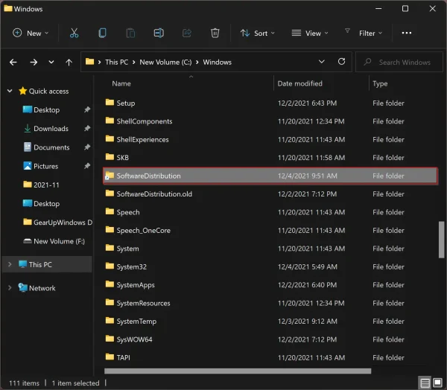Click the Quick access star icon
This screenshot has height=390, width=447.
[23, 91]
